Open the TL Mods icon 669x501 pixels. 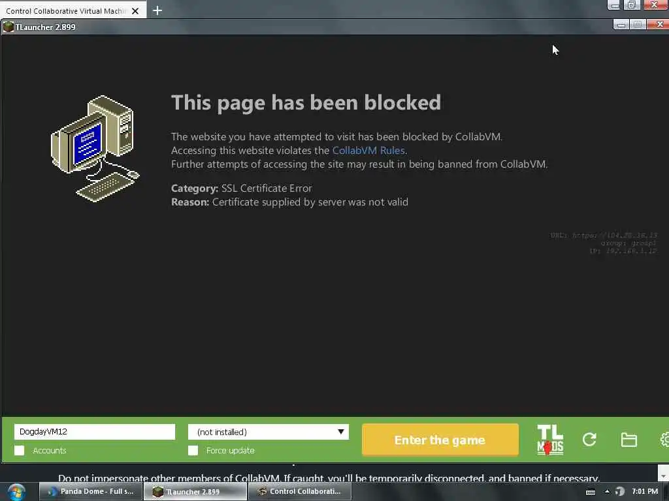550,440
